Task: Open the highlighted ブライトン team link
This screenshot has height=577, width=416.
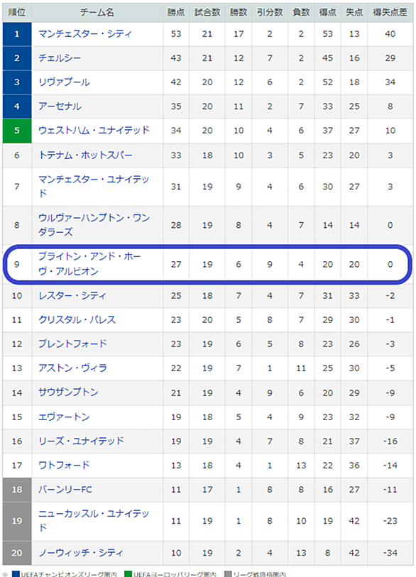Action: [90, 264]
